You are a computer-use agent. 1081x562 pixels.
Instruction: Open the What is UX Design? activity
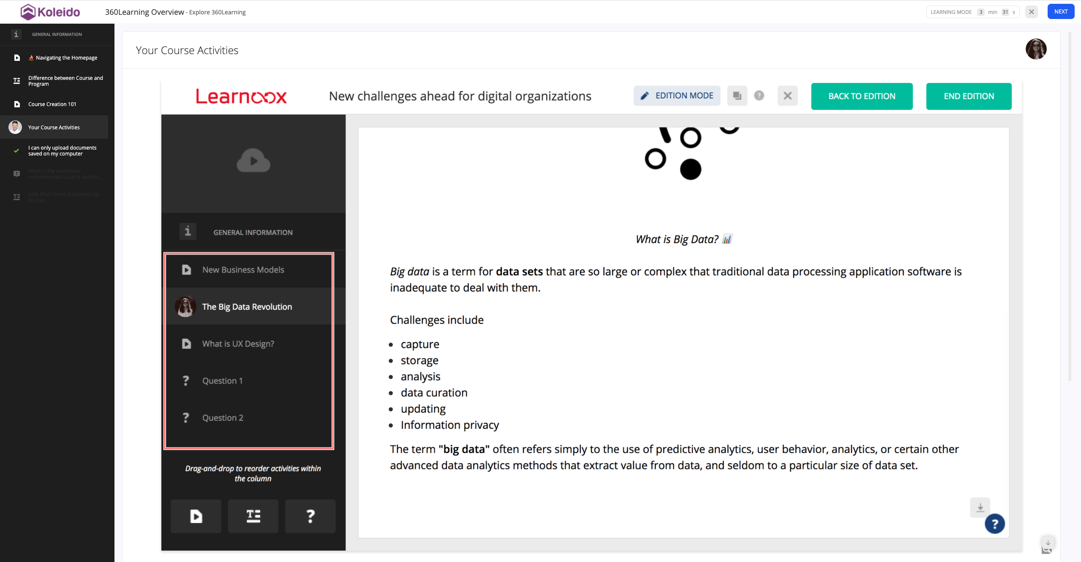coord(238,344)
